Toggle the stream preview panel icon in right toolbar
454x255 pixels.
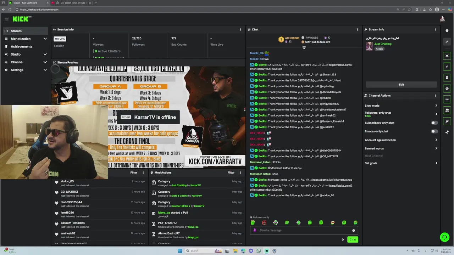coord(447,56)
